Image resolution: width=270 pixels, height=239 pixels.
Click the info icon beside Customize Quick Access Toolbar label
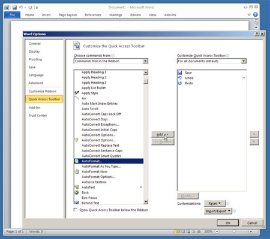(227, 56)
